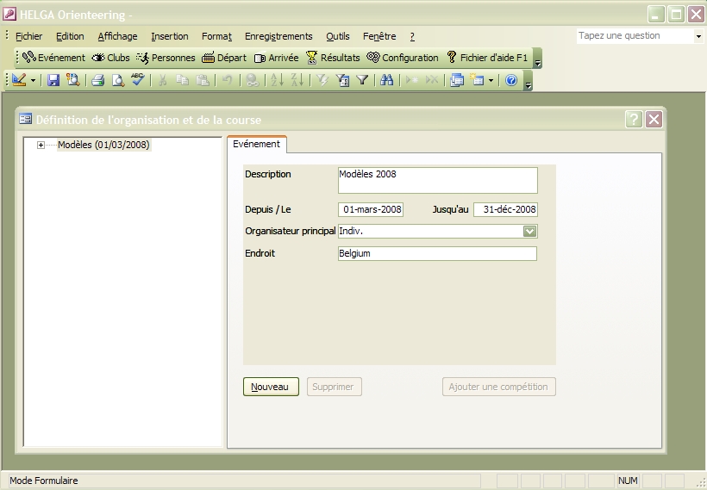
Task: Click the Save floppy disk icon
Action: [x=53, y=80]
